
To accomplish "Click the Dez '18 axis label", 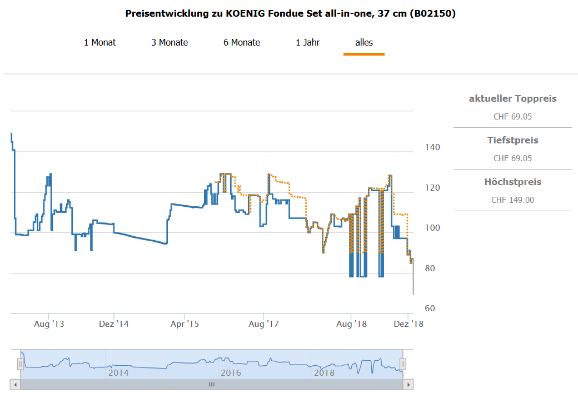I will (x=408, y=324).
